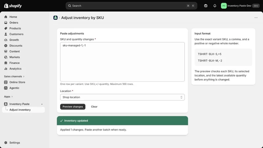Screen dimensions: 263x148
Task: Open the Inventory Paste Dev store menu
Action: coord(240,6)
